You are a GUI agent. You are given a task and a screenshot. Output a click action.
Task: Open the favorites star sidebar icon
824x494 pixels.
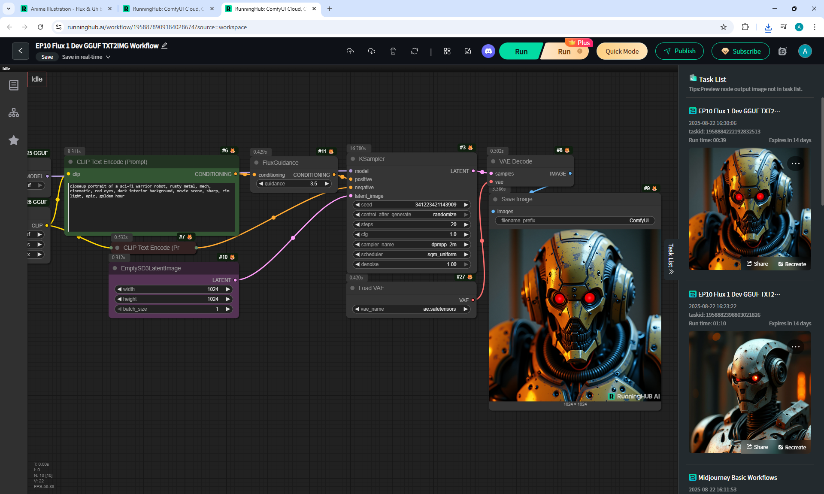click(x=14, y=140)
